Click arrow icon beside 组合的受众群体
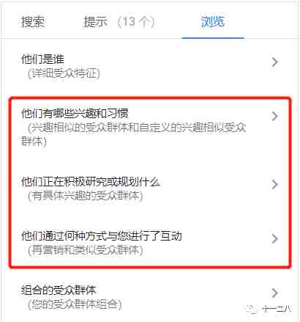 [274, 293]
